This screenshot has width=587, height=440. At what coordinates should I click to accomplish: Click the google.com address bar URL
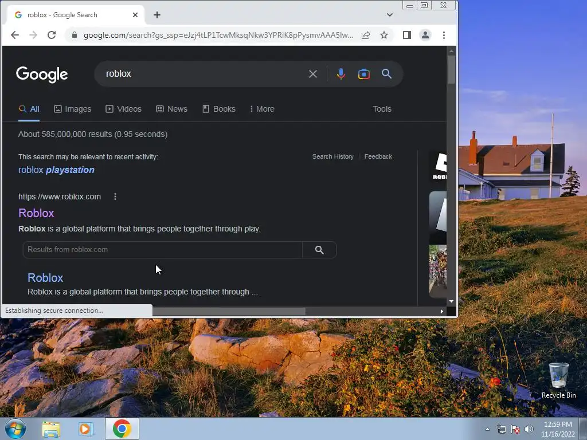click(218, 35)
